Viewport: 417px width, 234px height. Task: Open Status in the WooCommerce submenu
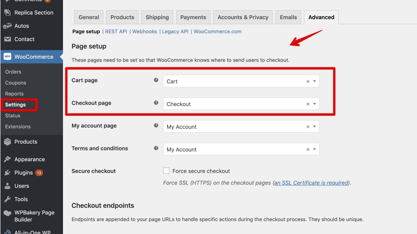[x=13, y=116]
